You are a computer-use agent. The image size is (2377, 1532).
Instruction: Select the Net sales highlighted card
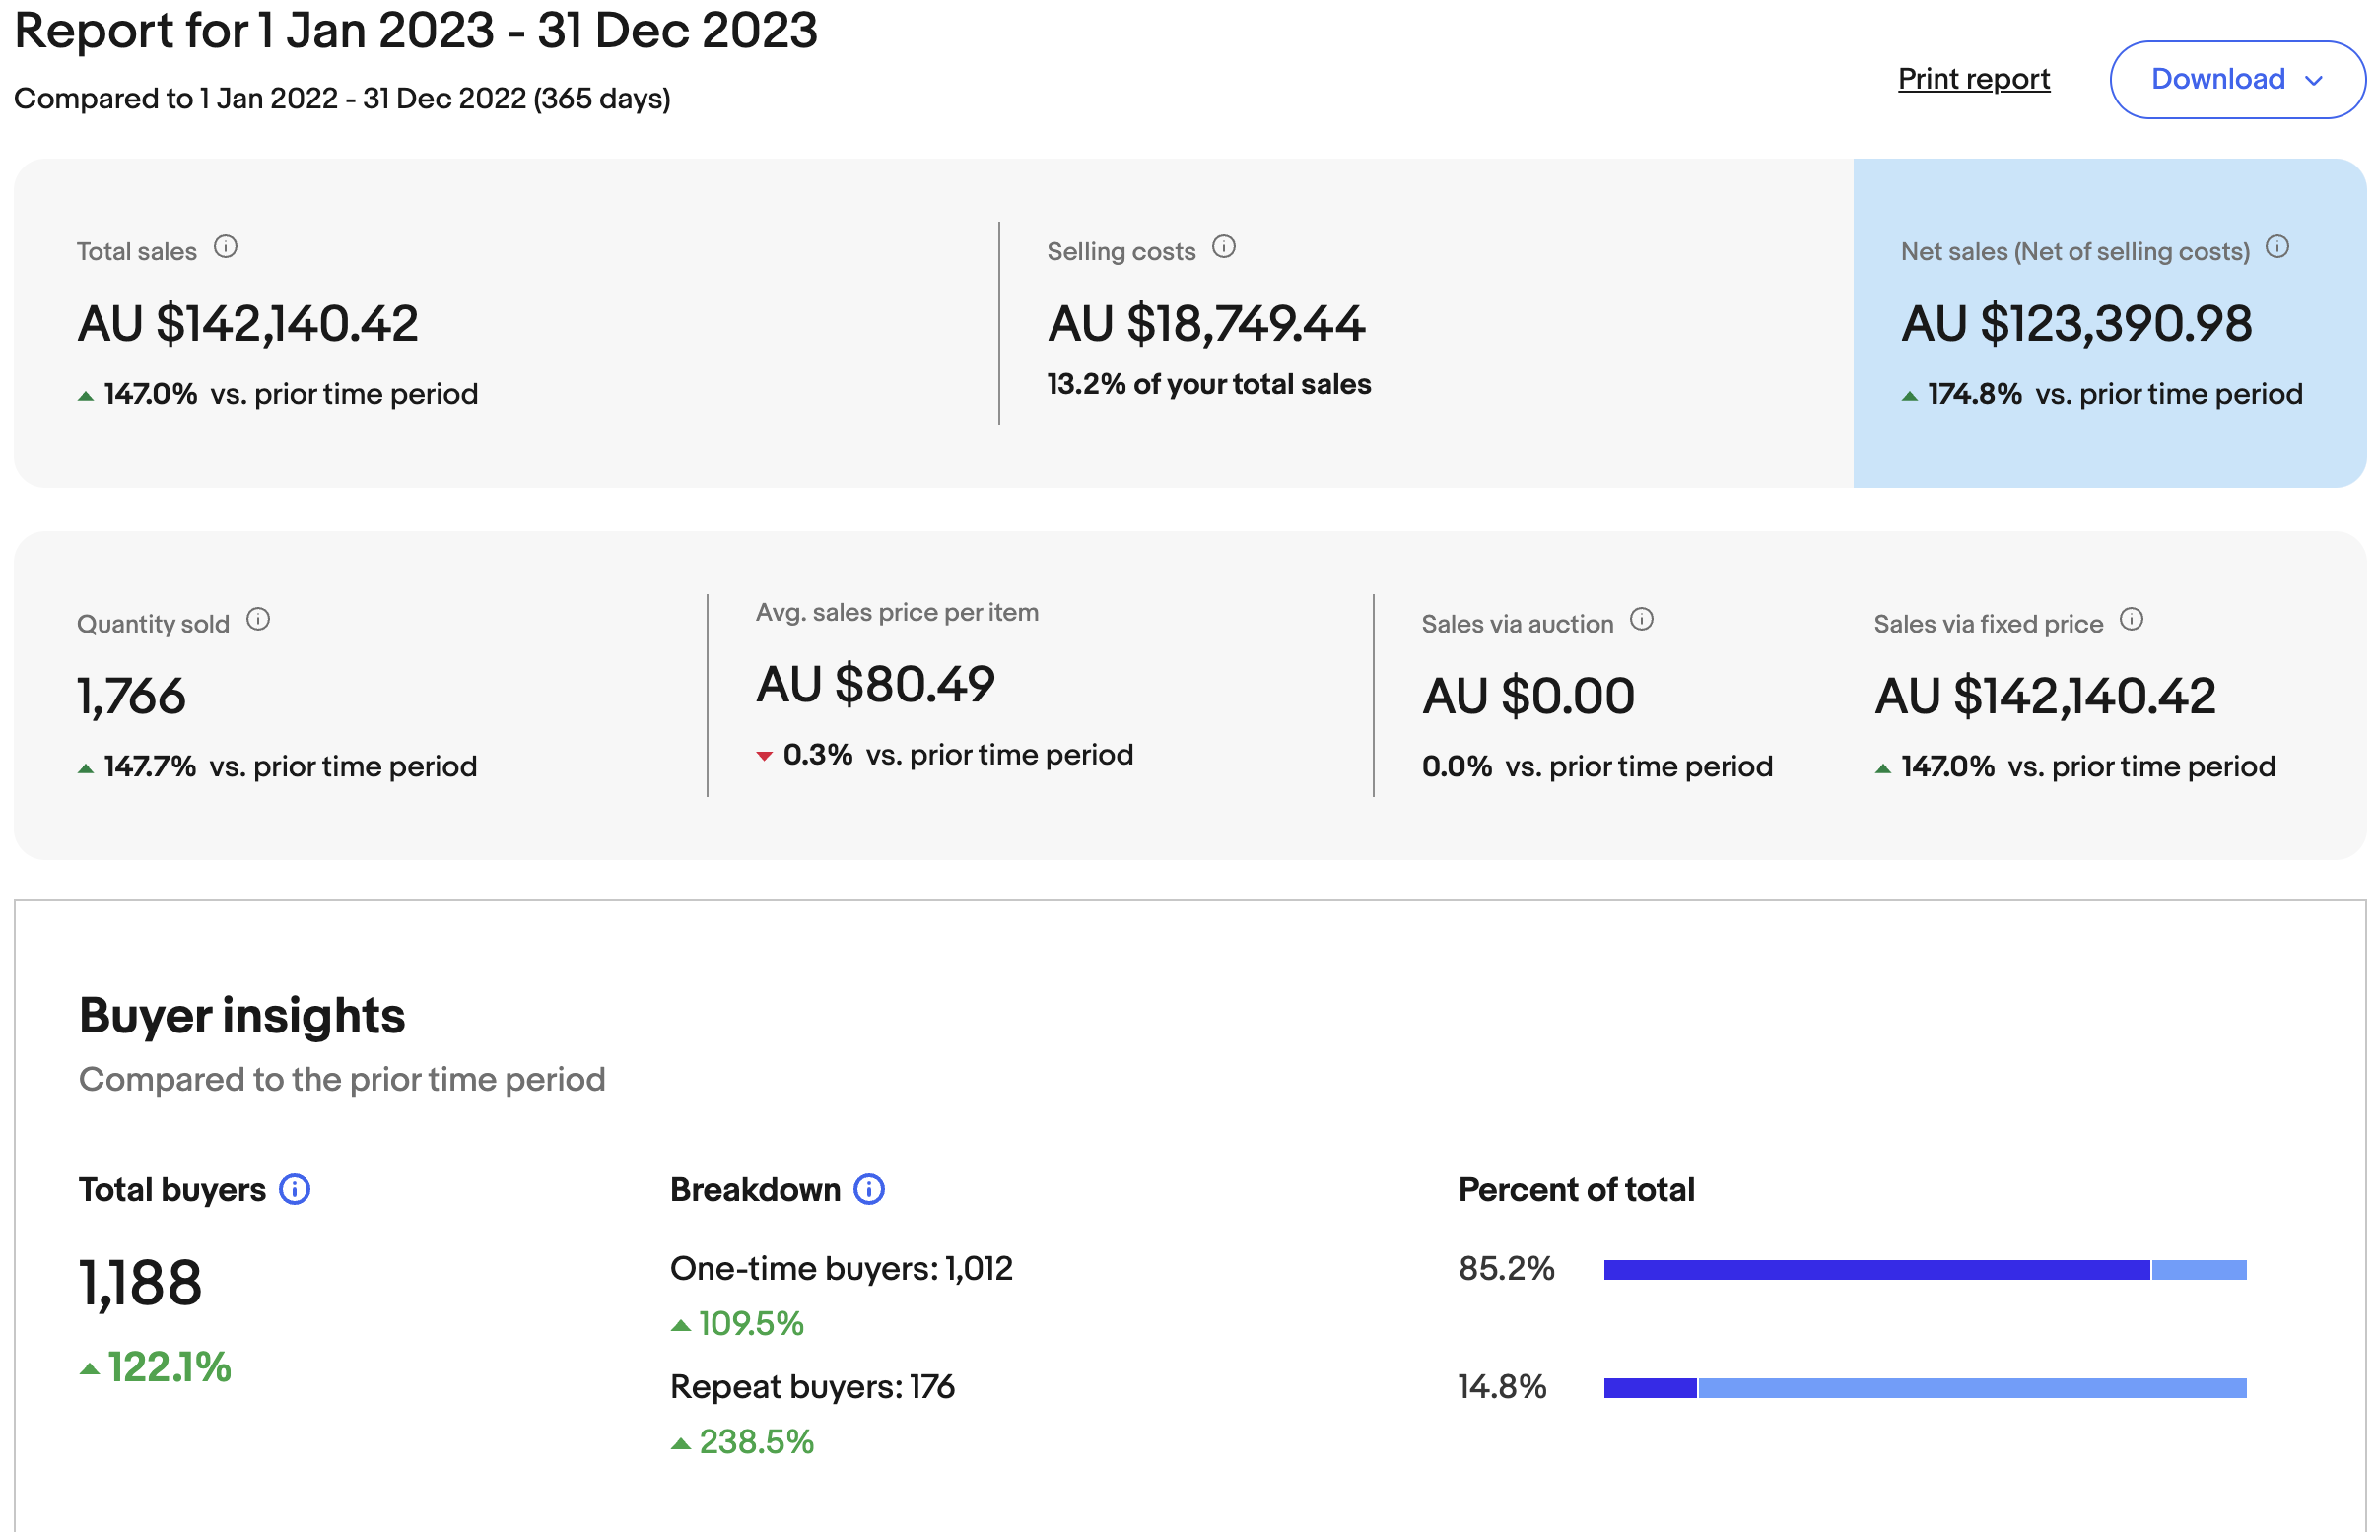point(2108,322)
